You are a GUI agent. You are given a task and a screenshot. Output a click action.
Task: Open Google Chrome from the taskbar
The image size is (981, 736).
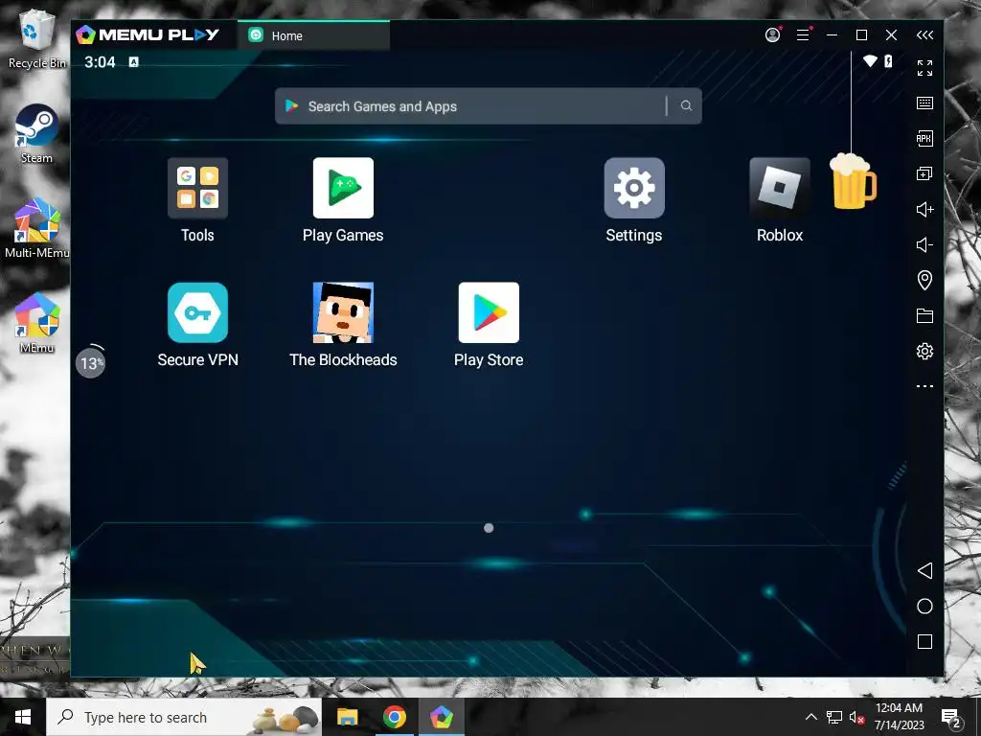(394, 717)
